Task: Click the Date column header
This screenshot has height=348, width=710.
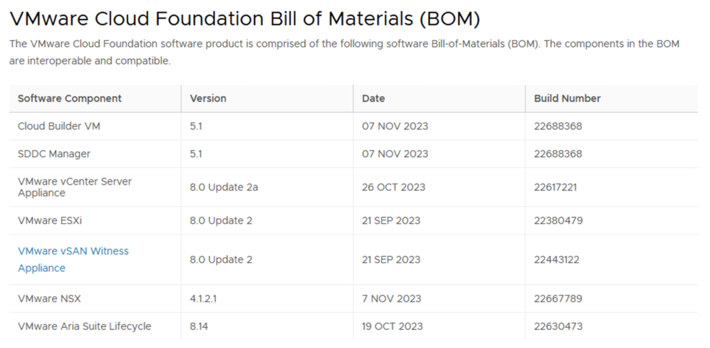Action: point(373,98)
